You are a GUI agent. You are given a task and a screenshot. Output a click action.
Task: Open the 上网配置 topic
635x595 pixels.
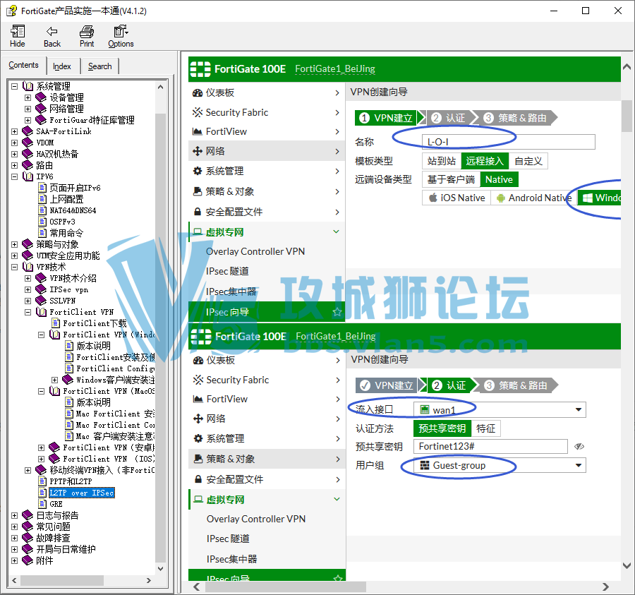click(x=66, y=199)
